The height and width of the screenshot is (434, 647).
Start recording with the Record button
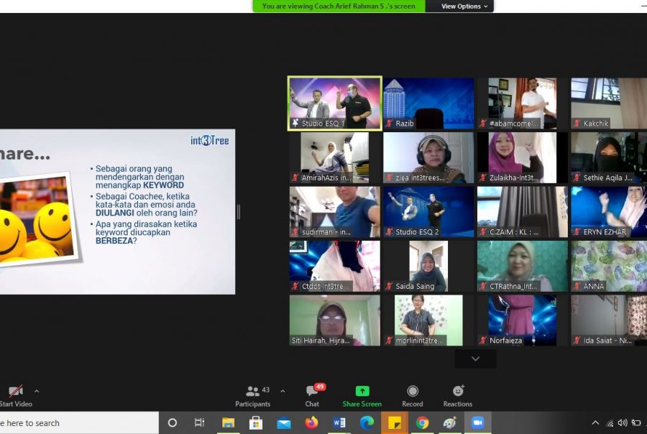pyautogui.click(x=413, y=395)
